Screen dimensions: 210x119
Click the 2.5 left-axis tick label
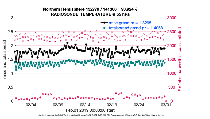pos(10,32)
